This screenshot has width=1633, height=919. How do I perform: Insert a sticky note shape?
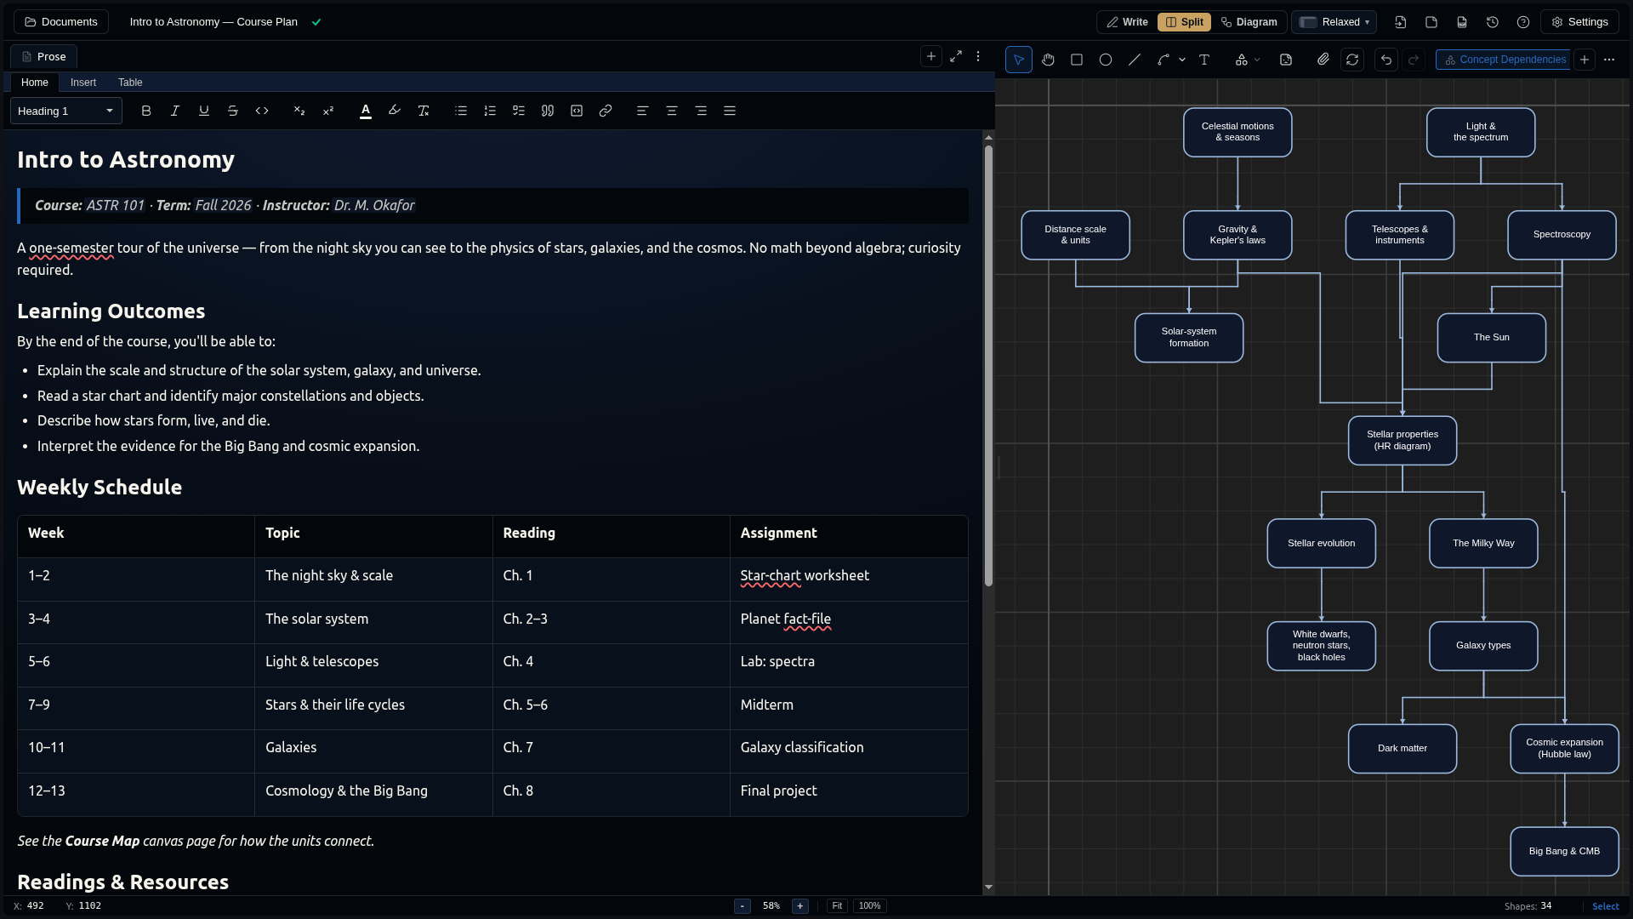[1286, 60]
